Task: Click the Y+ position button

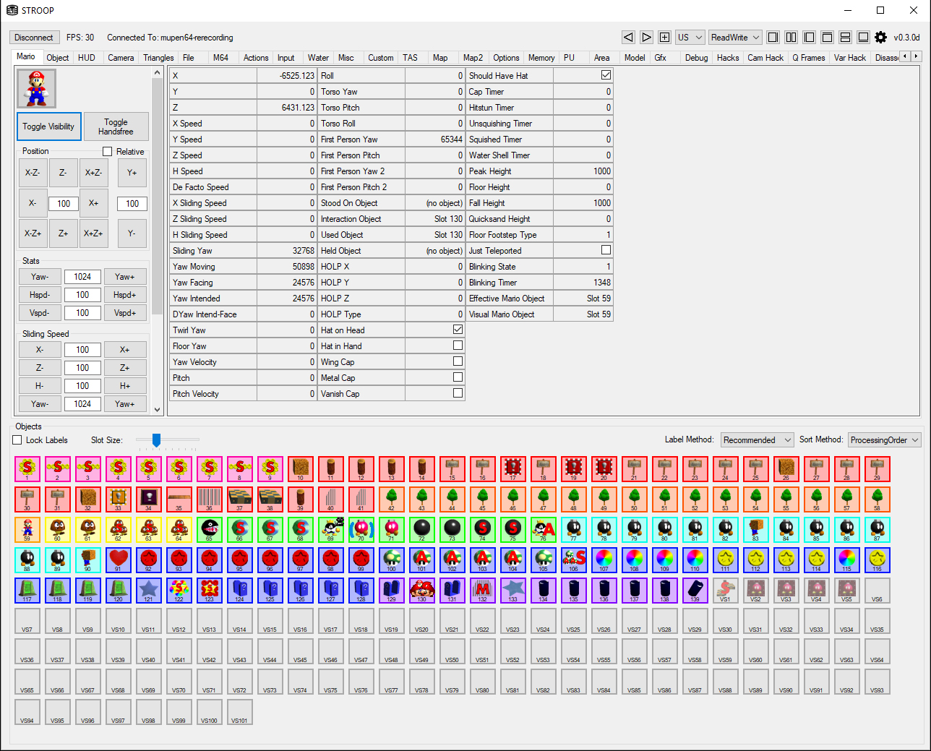Action: 132,173
